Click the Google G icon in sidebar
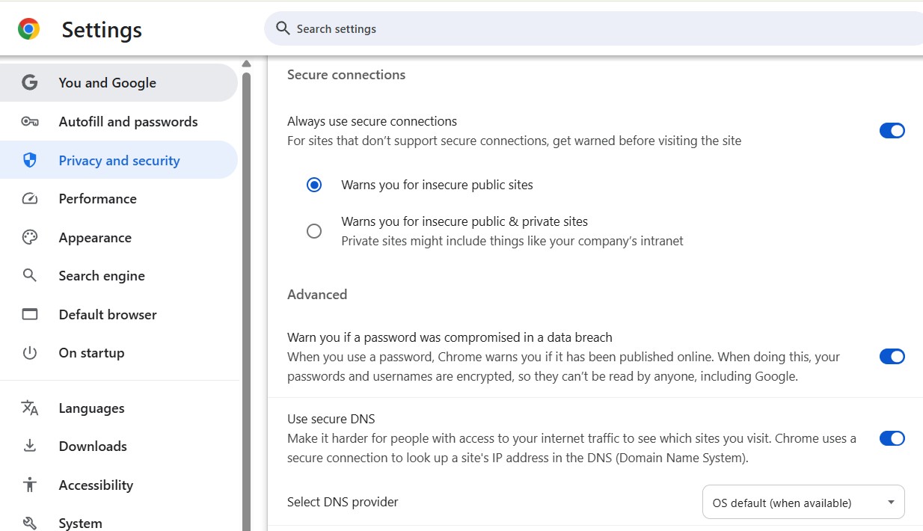 click(x=30, y=83)
